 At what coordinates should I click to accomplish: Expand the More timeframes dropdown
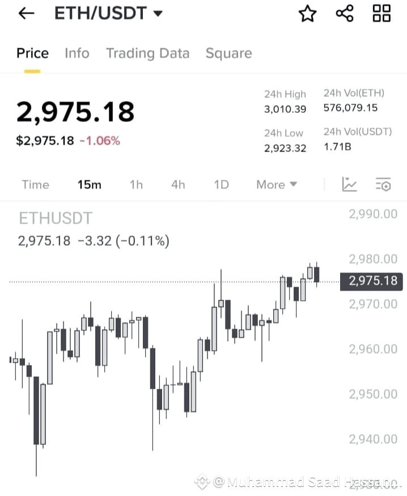(x=277, y=184)
